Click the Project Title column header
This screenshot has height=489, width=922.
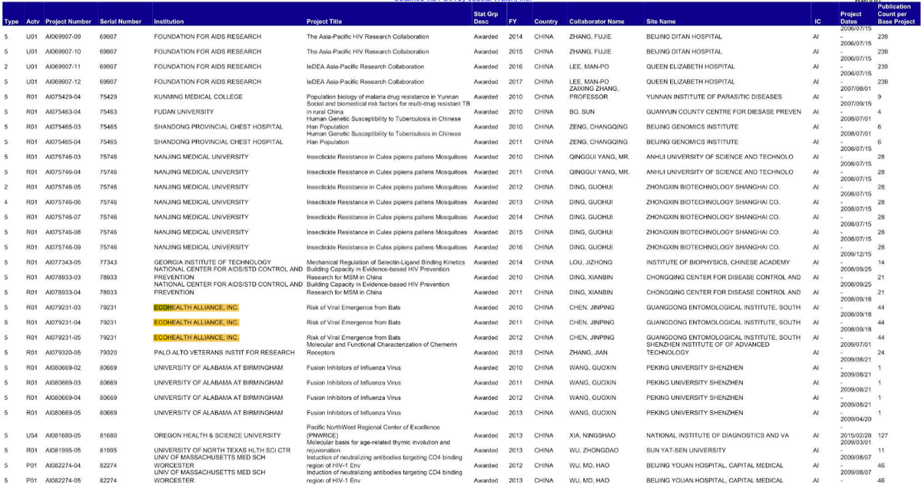pos(324,22)
